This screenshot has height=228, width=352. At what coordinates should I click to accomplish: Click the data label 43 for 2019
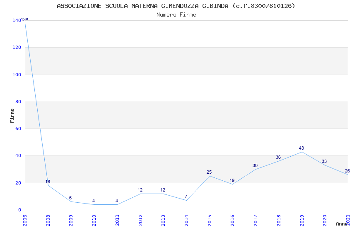[x=301, y=148]
